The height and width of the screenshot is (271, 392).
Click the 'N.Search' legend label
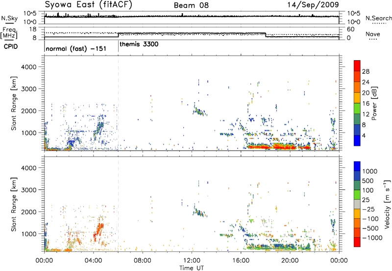[x=379, y=18]
